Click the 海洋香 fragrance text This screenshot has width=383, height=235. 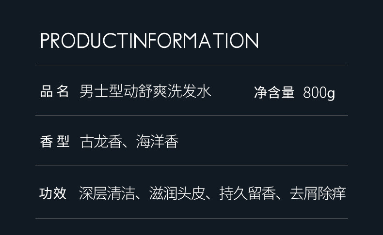tap(158, 142)
